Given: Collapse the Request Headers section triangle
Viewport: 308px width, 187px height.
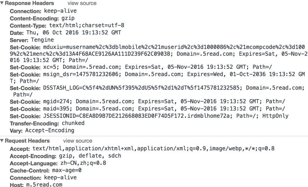Looking at the screenshot, I should [x=2, y=141].
